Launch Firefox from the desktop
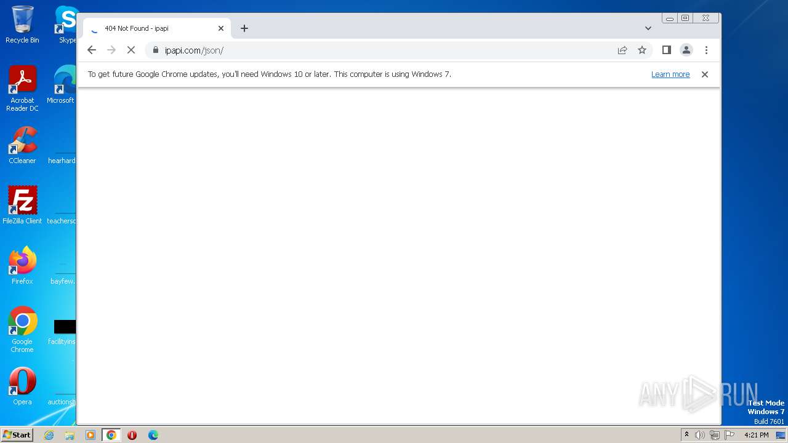Image resolution: width=788 pixels, height=443 pixels. pos(22,265)
